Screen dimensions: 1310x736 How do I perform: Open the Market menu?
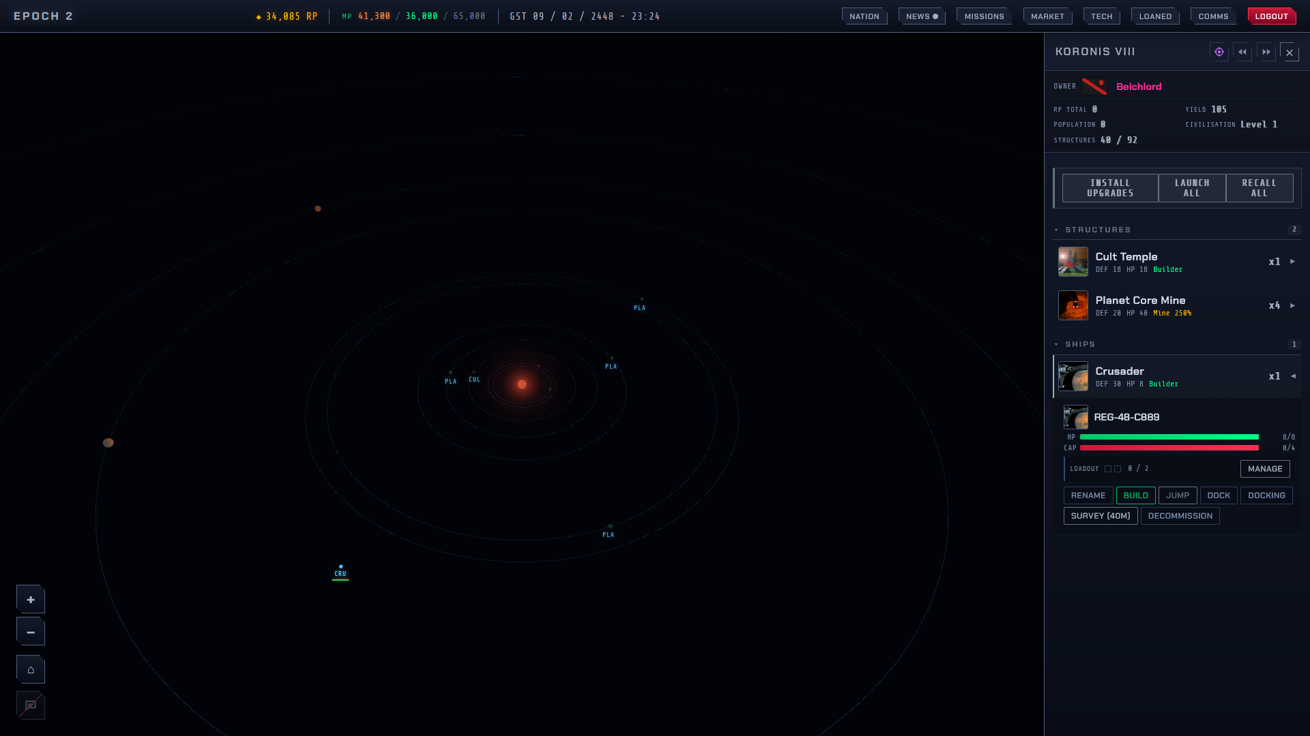pos(1047,16)
